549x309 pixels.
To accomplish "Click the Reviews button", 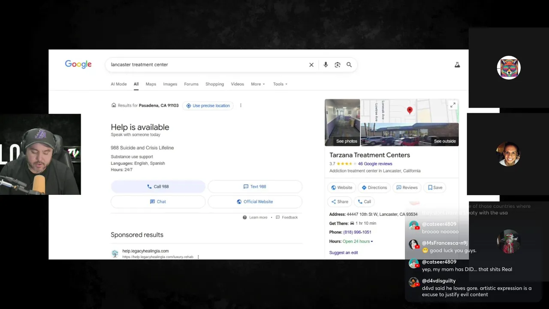I will pyautogui.click(x=407, y=188).
